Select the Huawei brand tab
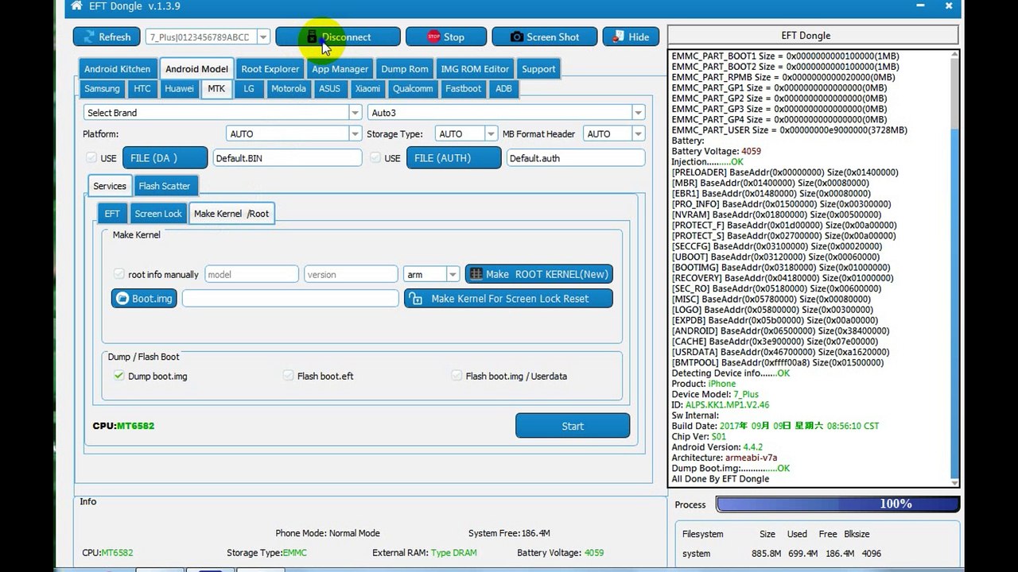 click(x=179, y=89)
